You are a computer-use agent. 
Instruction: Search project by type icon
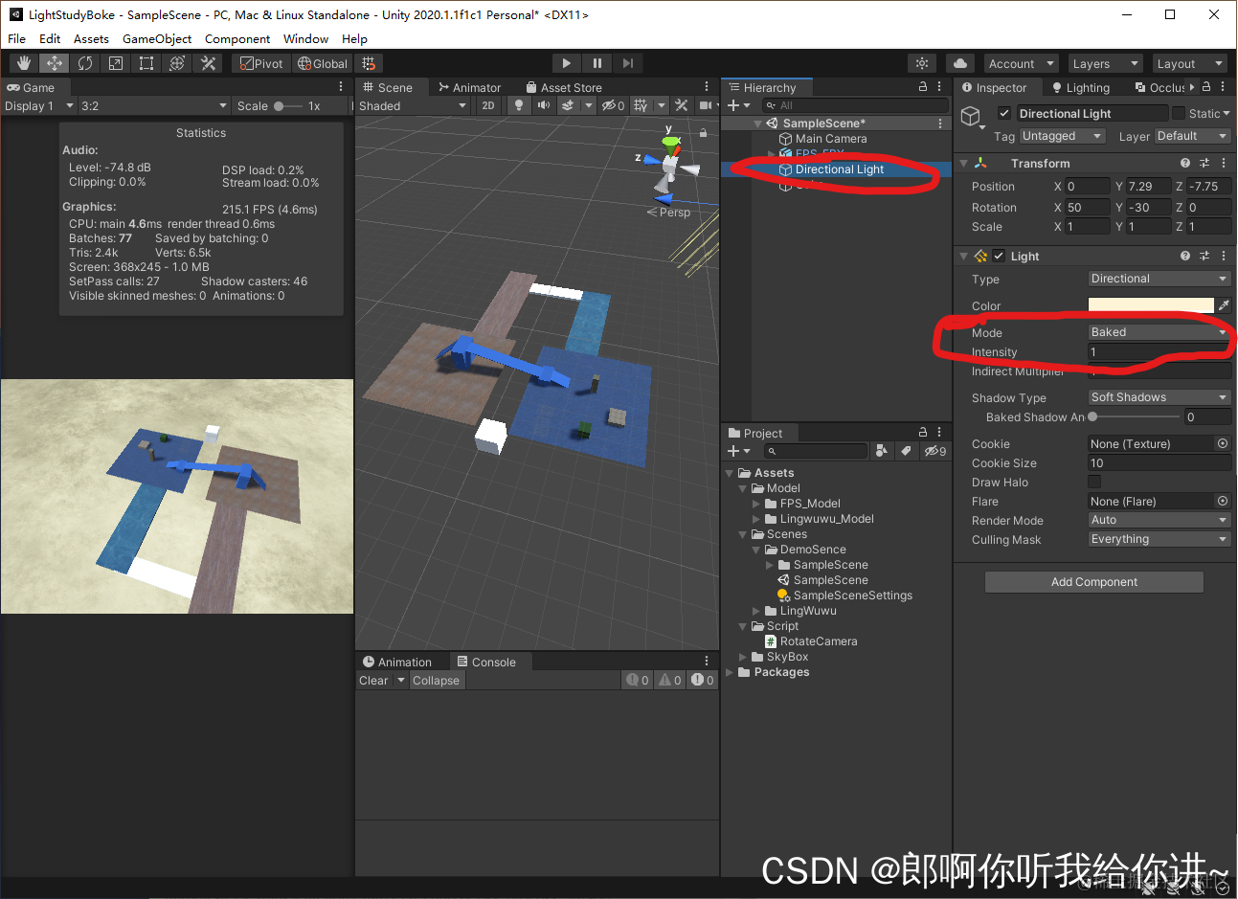coord(882,451)
